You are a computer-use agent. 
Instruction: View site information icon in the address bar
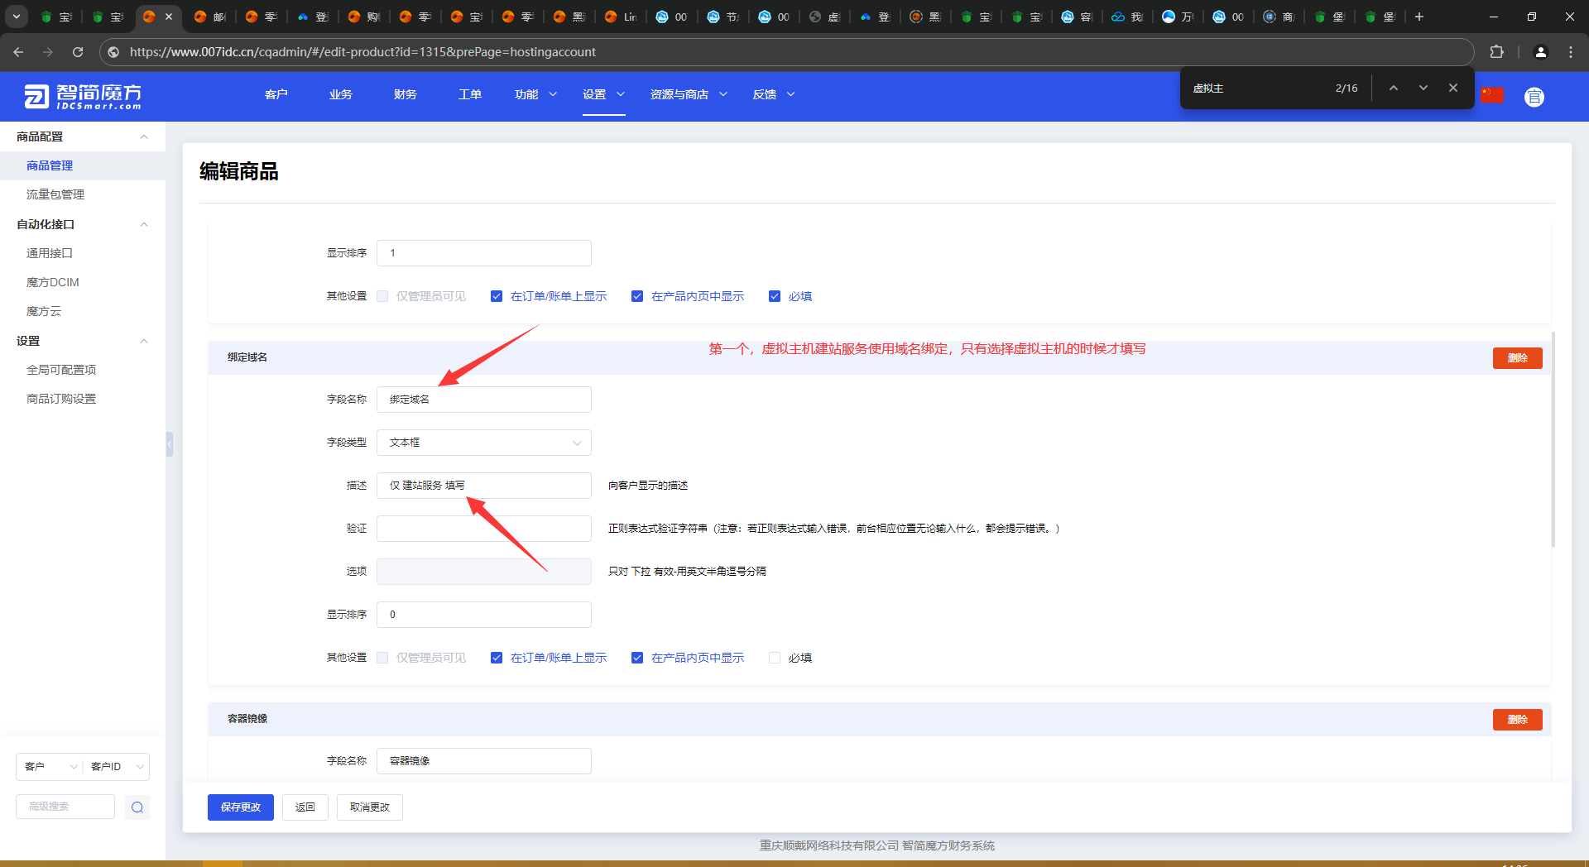tap(114, 51)
